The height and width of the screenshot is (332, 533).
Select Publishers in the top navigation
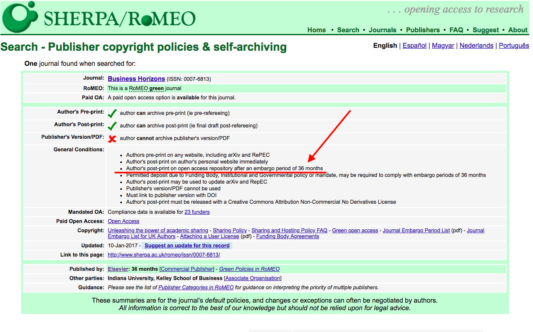coord(423,30)
